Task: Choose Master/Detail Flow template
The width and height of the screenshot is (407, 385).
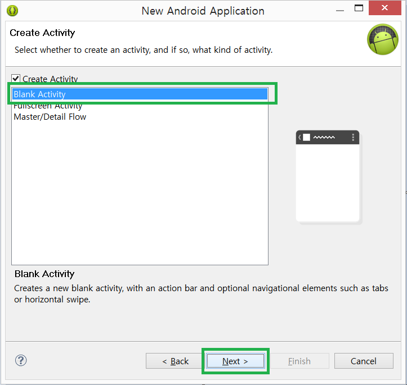Action: click(140, 117)
